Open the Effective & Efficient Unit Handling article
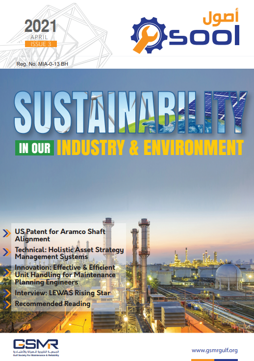Viewport: 254px width, 361px height. (65, 275)
